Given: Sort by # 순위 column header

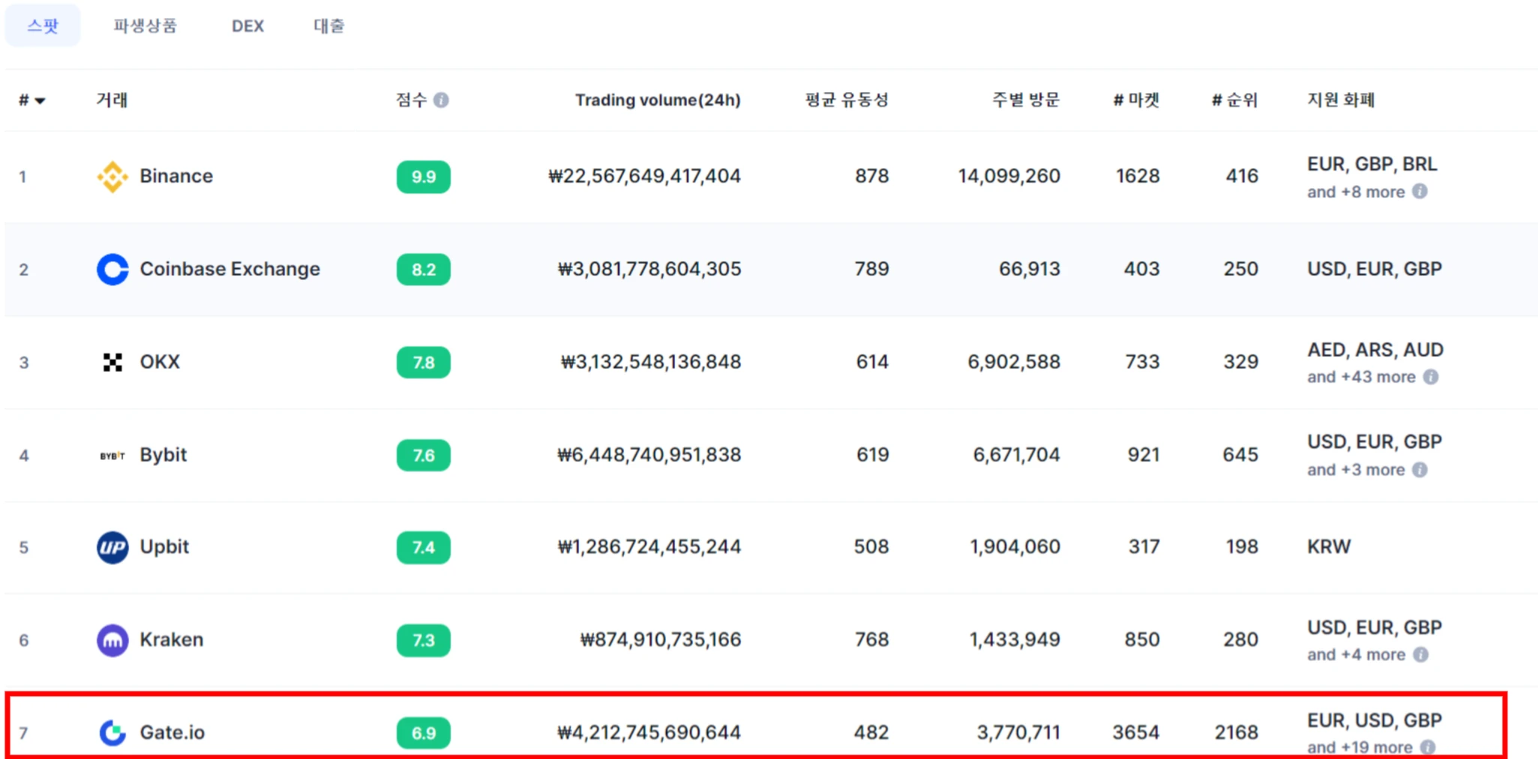Looking at the screenshot, I should point(1234,100).
